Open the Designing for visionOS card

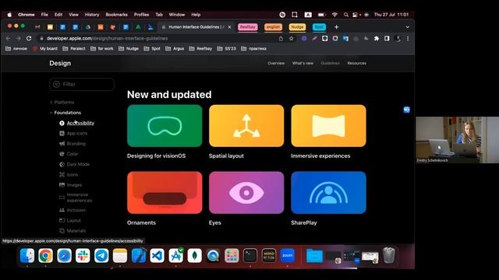click(x=165, y=126)
